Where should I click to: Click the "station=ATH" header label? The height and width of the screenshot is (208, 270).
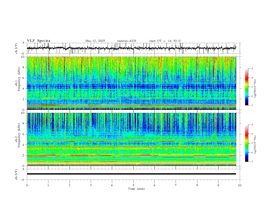click(126, 41)
